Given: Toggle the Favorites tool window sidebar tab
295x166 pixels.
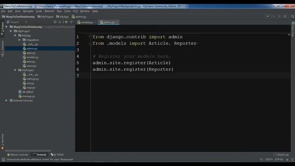Looking at the screenshot, I should pyautogui.click(x=2, y=142).
